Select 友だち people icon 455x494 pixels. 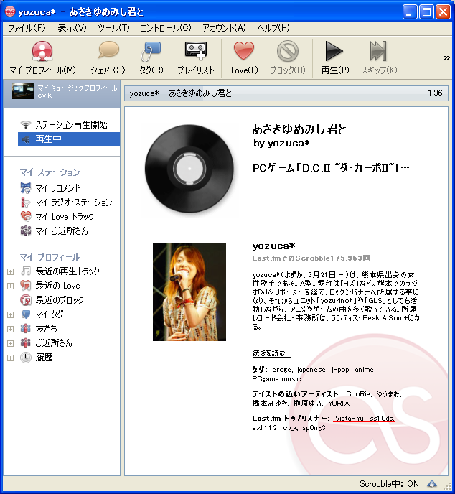tap(26, 328)
